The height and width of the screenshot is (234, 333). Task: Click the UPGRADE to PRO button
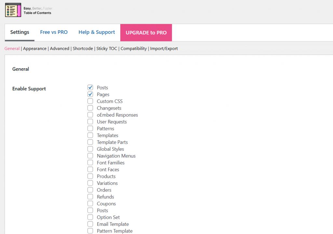pyautogui.click(x=146, y=32)
